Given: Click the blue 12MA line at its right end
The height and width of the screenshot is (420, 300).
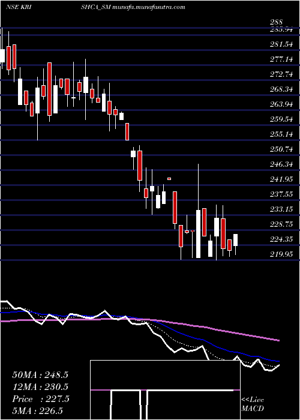Looking at the screenshot, I should (278, 361).
